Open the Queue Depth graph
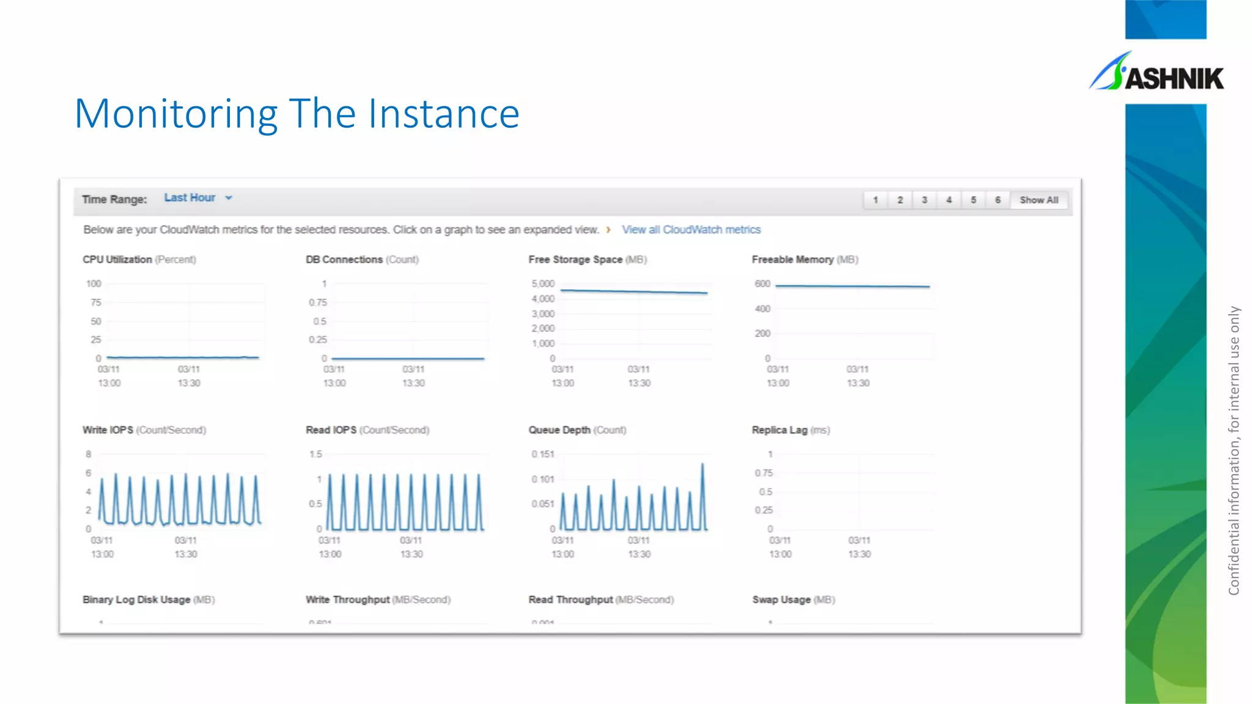This screenshot has width=1252, height=704. (622, 504)
